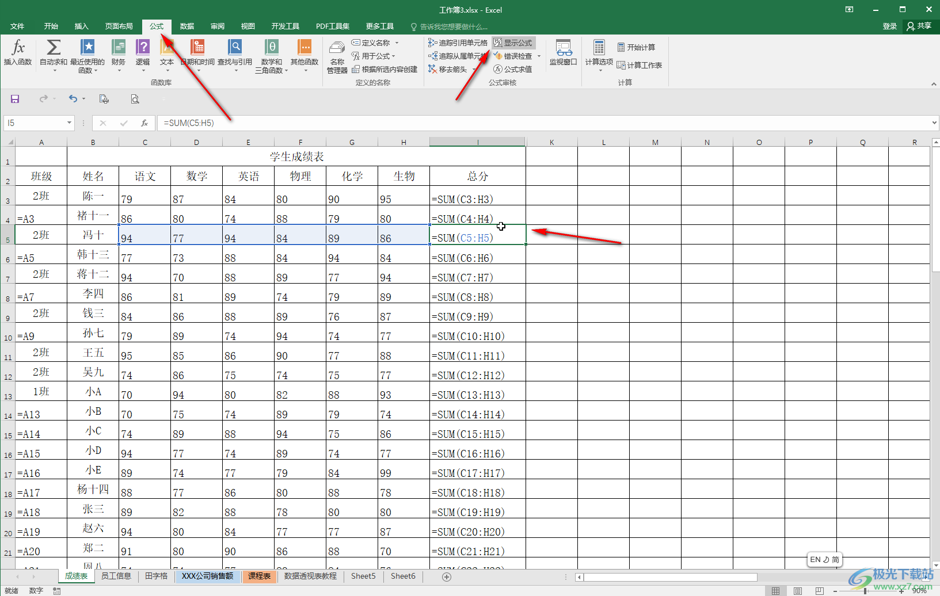This screenshot has width=940, height=596.
Task: Confirm entry with formula bar checkmark
Action: [x=123, y=123]
